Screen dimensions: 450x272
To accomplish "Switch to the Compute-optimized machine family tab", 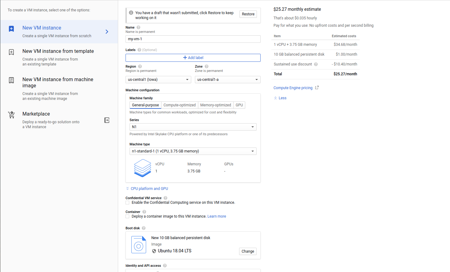I will pyautogui.click(x=180, y=105).
